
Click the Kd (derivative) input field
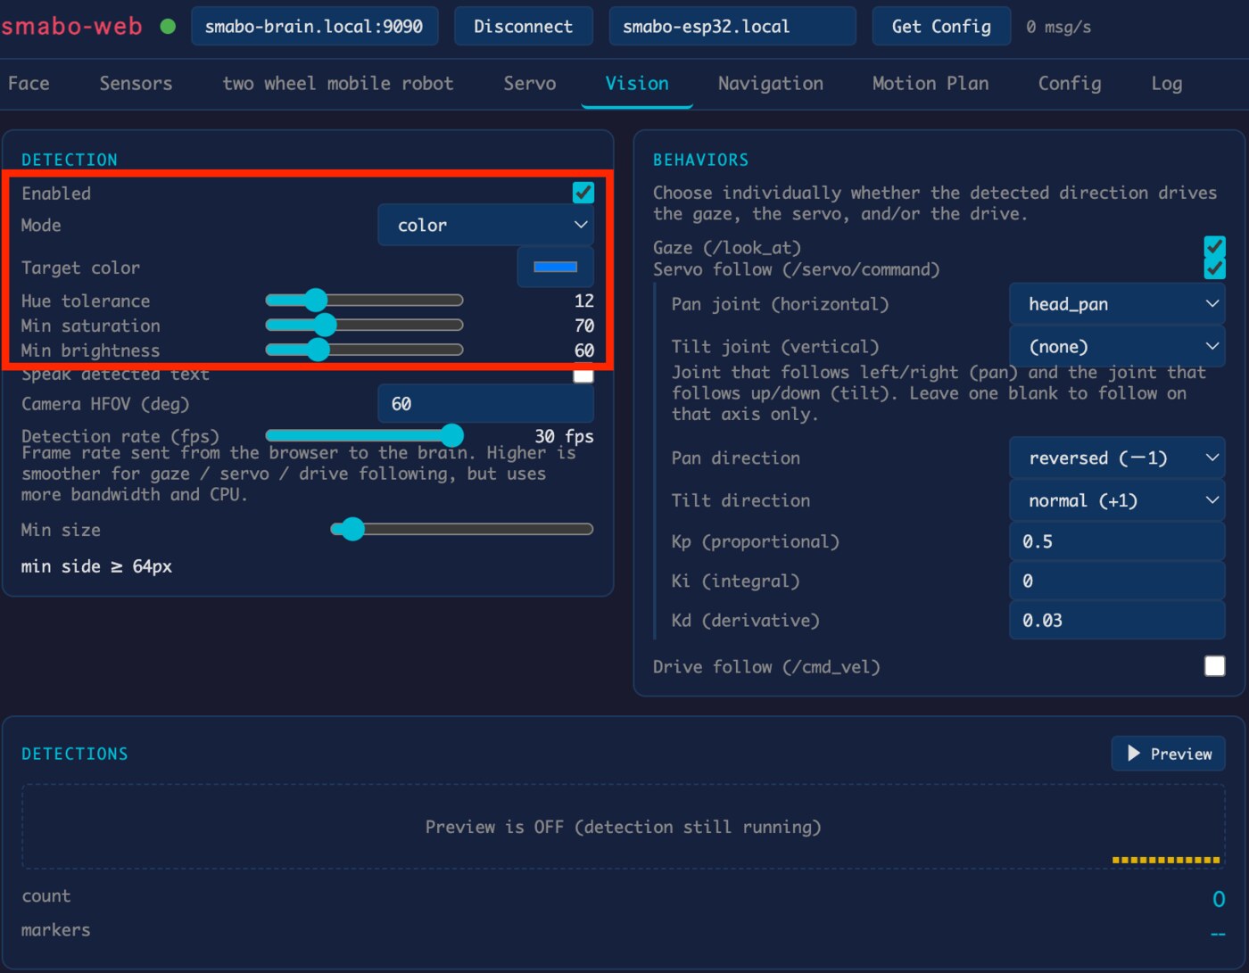pyautogui.click(x=1117, y=620)
